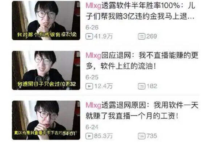Click the comment icon next to 182
Viewport: 218px width, 146px height.
click(x=142, y=86)
